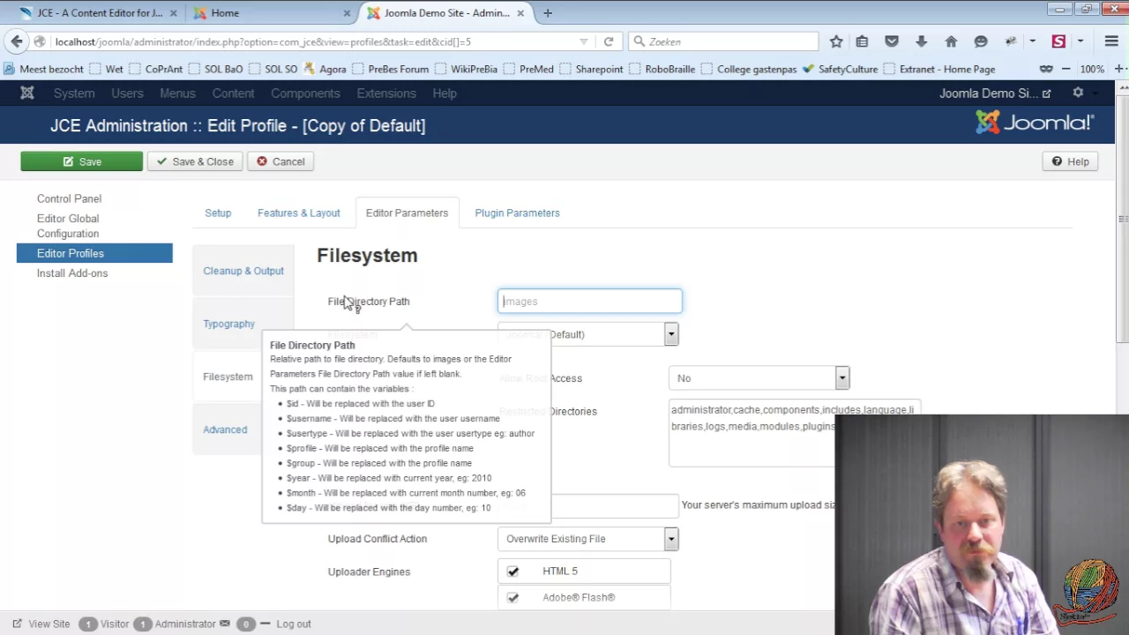This screenshot has width=1129, height=635.
Task: Open the Users admin menu
Action: pos(127,93)
